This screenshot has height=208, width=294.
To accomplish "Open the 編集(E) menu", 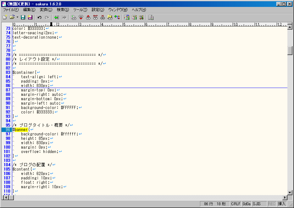I will coord(29,10).
